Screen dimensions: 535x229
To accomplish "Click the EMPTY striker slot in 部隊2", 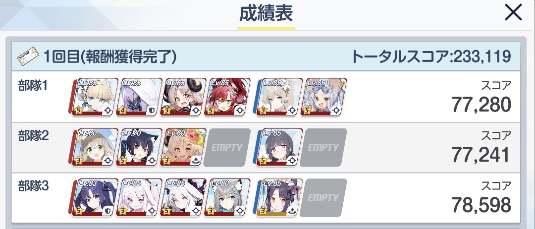I will pos(227,147).
